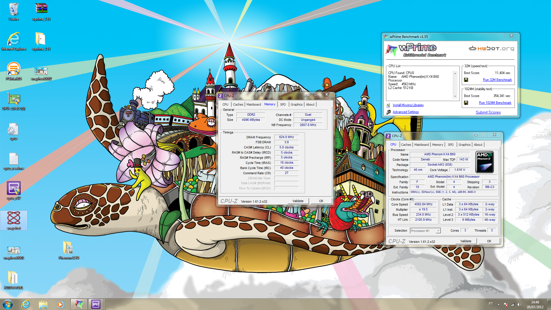Open the Windows Start menu
Image resolution: width=551 pixels, height=310 pixels.
(8, 304)
